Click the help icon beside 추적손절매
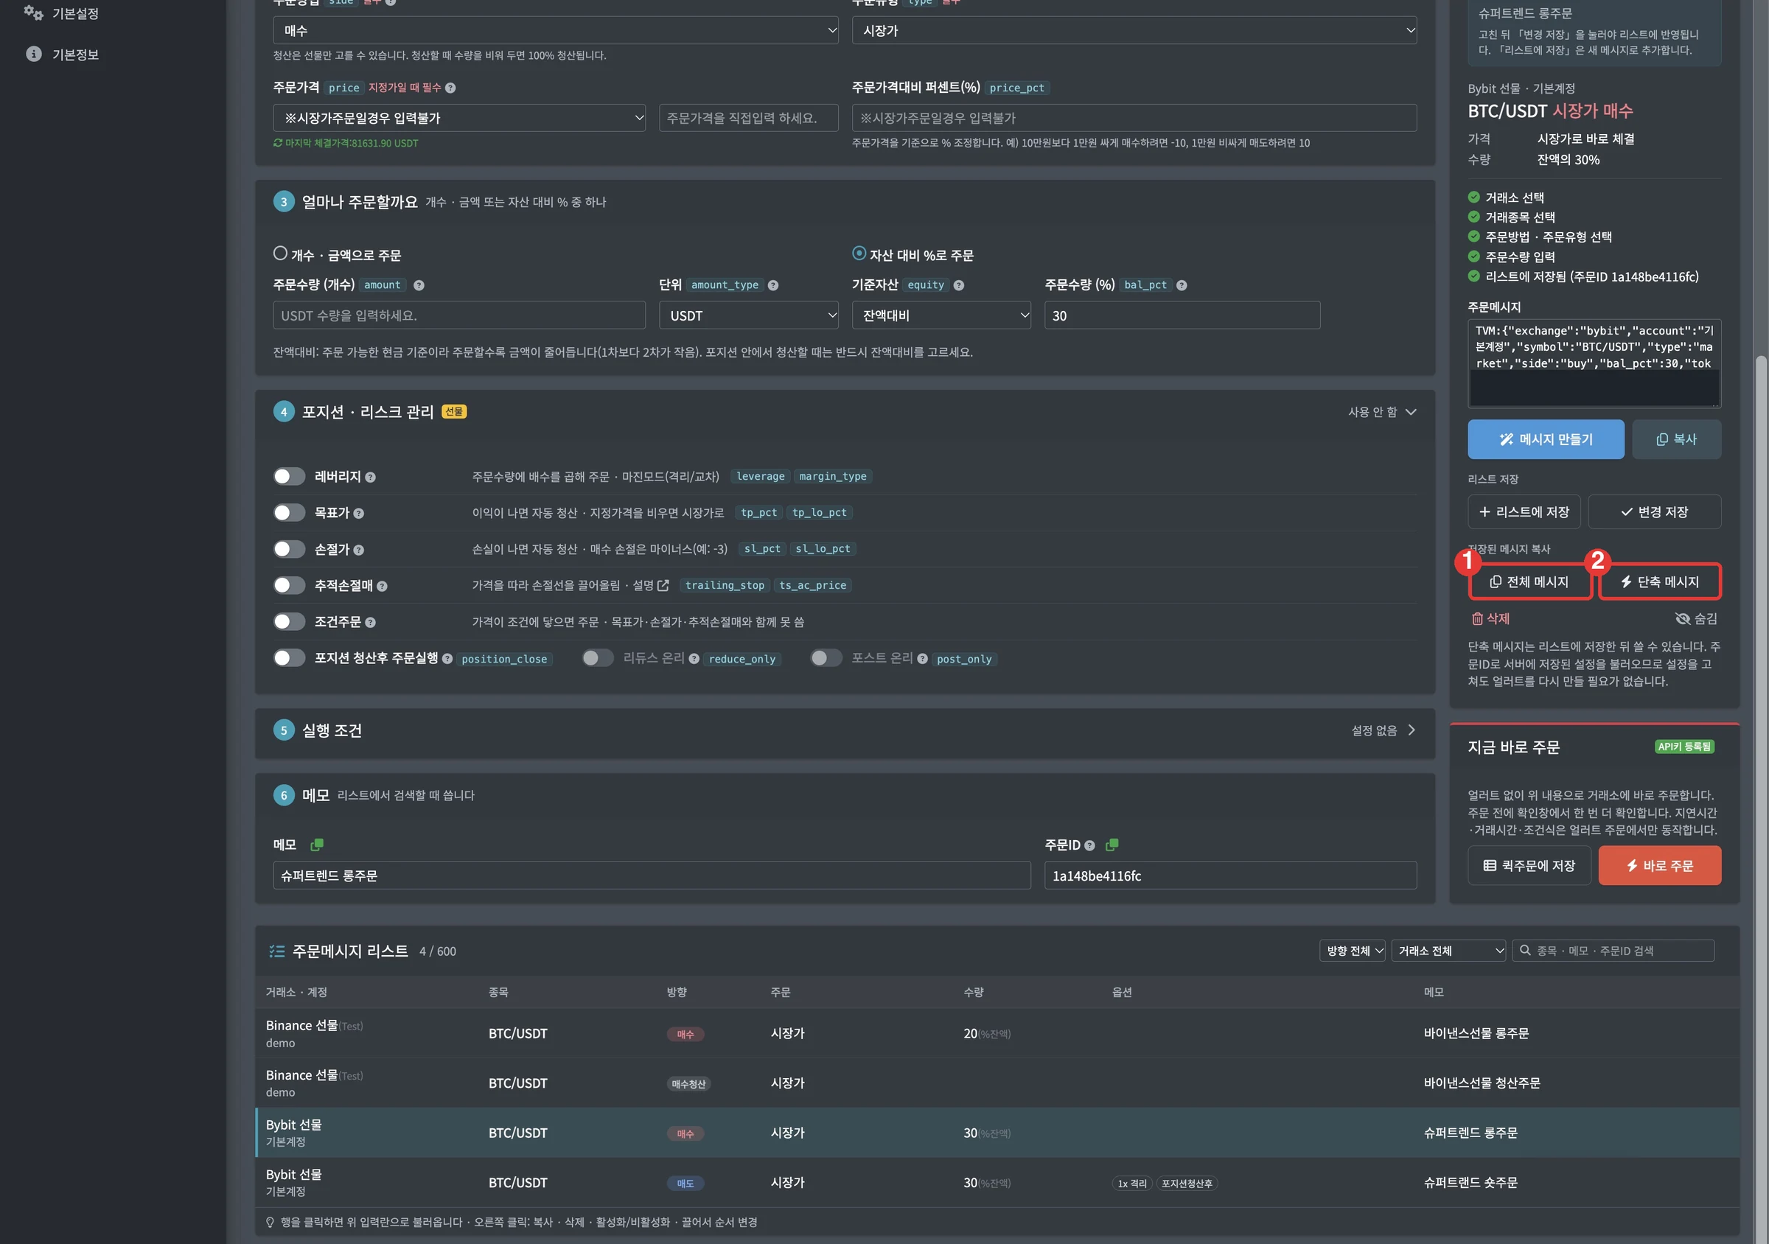The image size is (1769, 1244). pyautogui.click(x=382, y=586)
